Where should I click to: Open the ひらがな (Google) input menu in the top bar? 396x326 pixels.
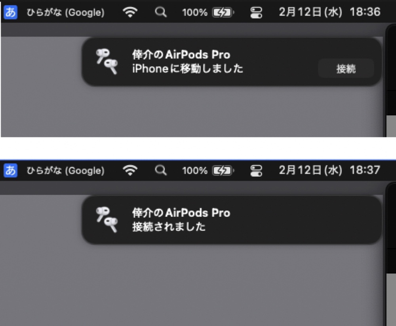click(65, 12)
